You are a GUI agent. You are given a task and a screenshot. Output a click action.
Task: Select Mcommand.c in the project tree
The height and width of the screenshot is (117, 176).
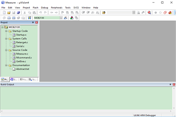pos(24,58)
